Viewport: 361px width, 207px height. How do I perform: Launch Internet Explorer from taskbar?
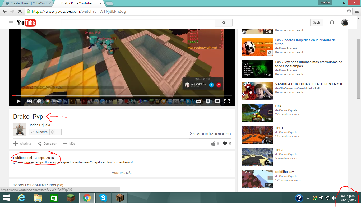point(21,198)
